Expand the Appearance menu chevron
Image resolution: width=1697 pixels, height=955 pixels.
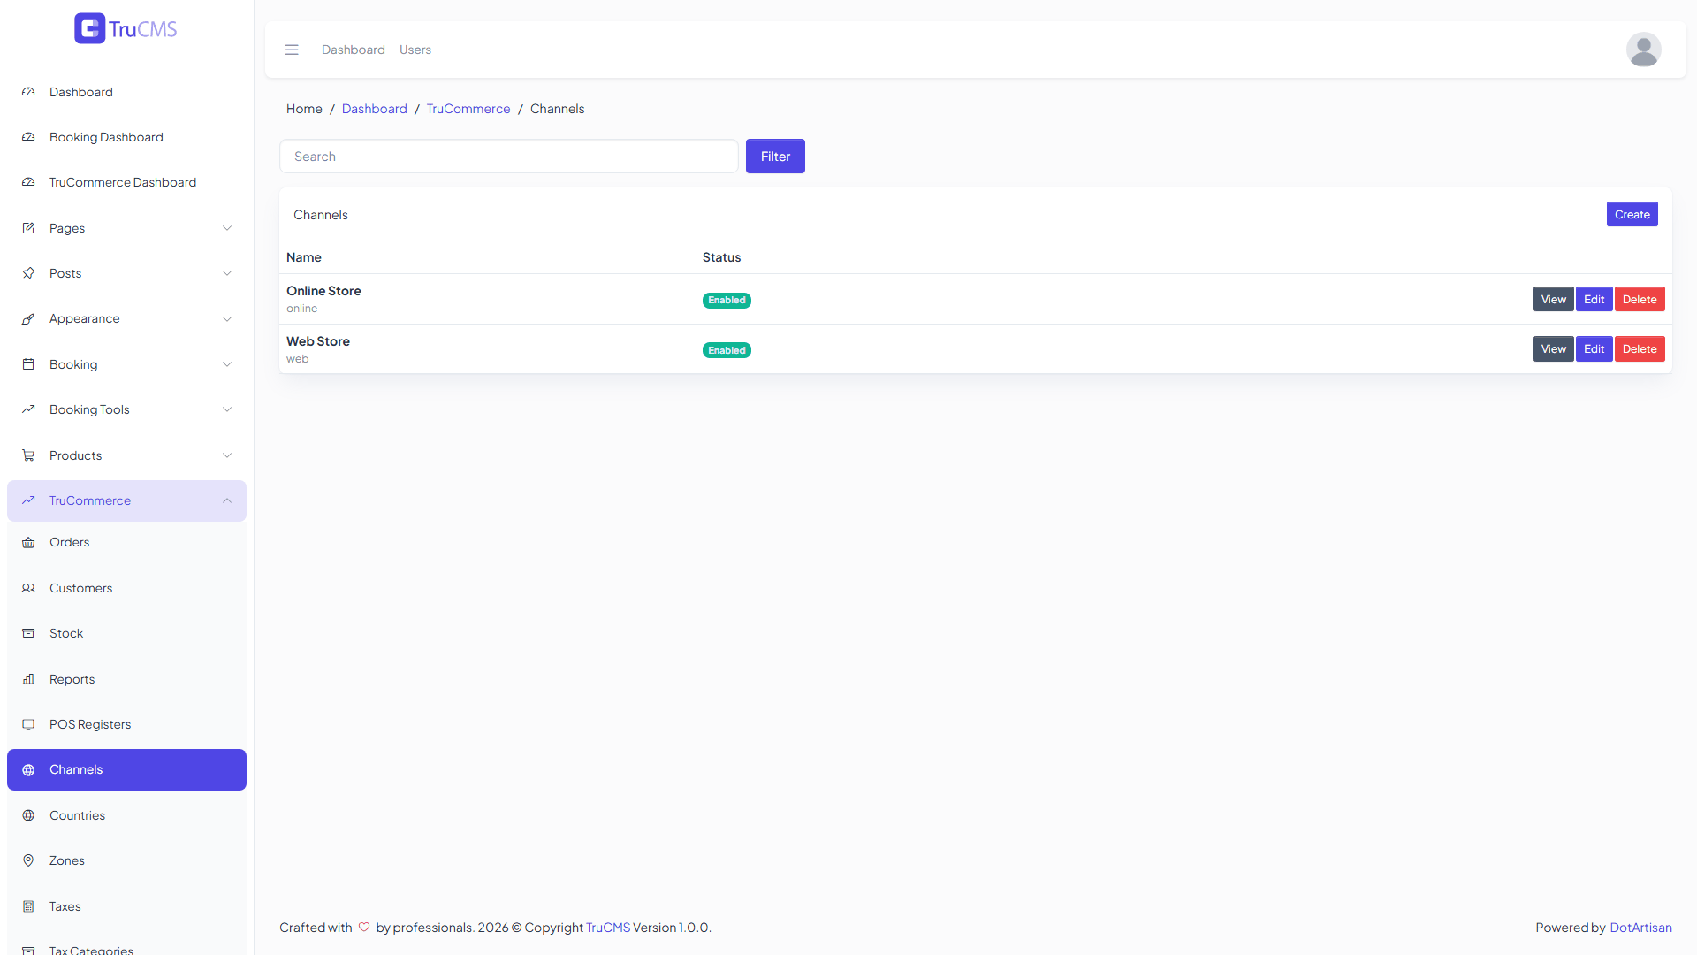click(x=227, y=318)
